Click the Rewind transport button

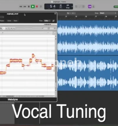[x=21, y=7]
